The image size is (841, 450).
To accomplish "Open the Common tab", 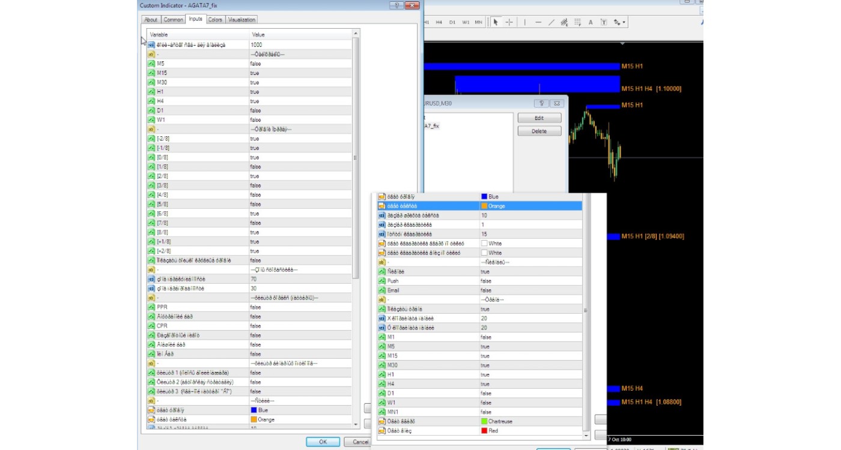I will tap(174, 20).
